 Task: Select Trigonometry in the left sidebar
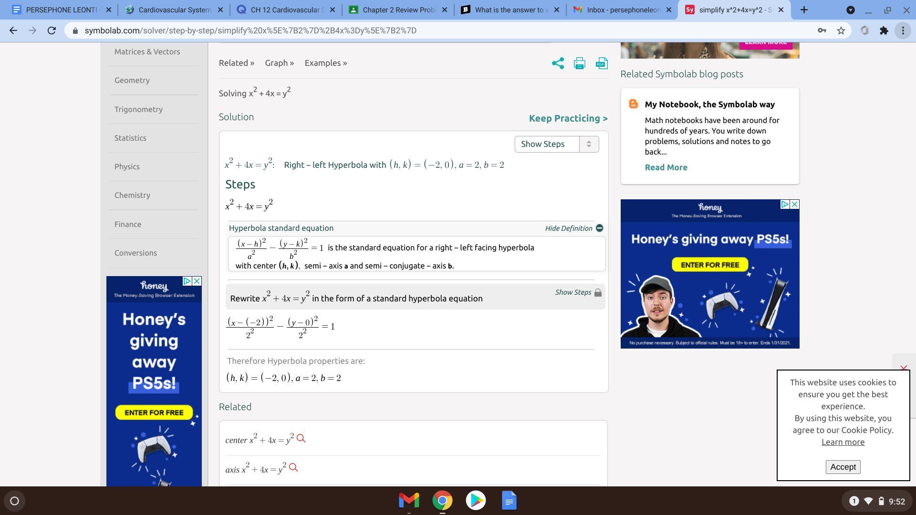(138, 109)
